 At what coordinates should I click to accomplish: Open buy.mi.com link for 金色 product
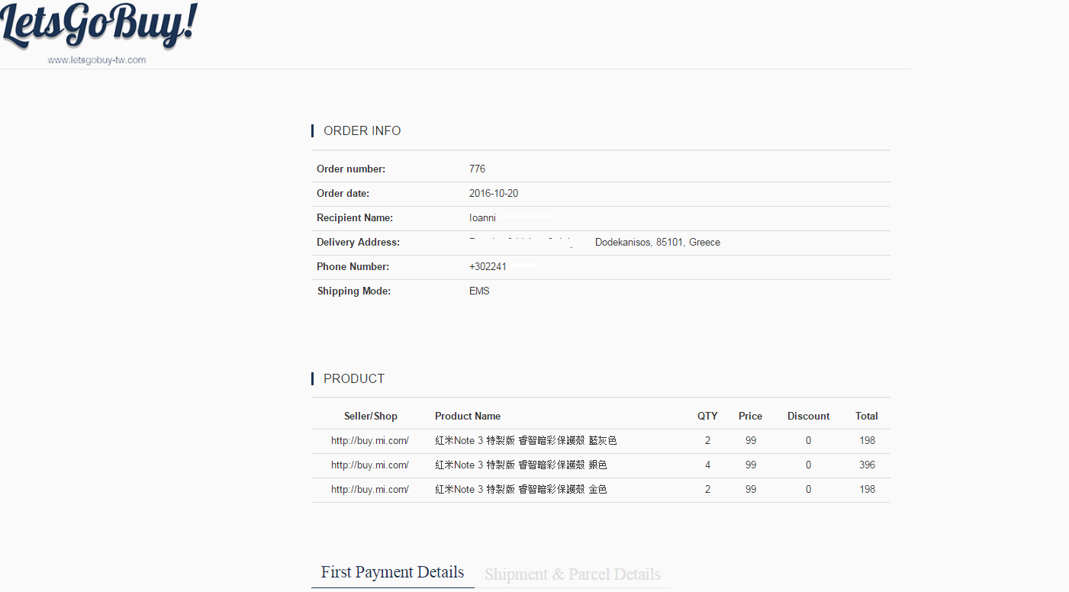(x=370, y=489)
